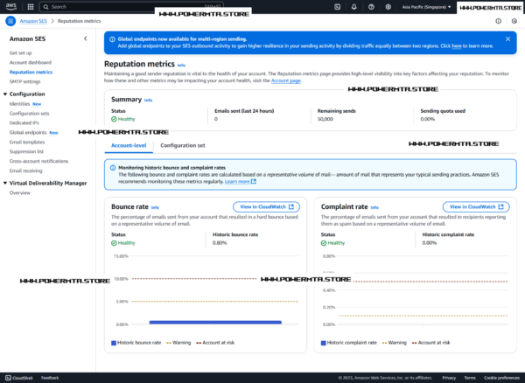Open Privacy link in footer
Screen dimensions: 525x383
pyautogui.click(x=449, y=378)
